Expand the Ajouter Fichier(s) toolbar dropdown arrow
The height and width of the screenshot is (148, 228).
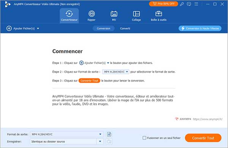point(38,28)
